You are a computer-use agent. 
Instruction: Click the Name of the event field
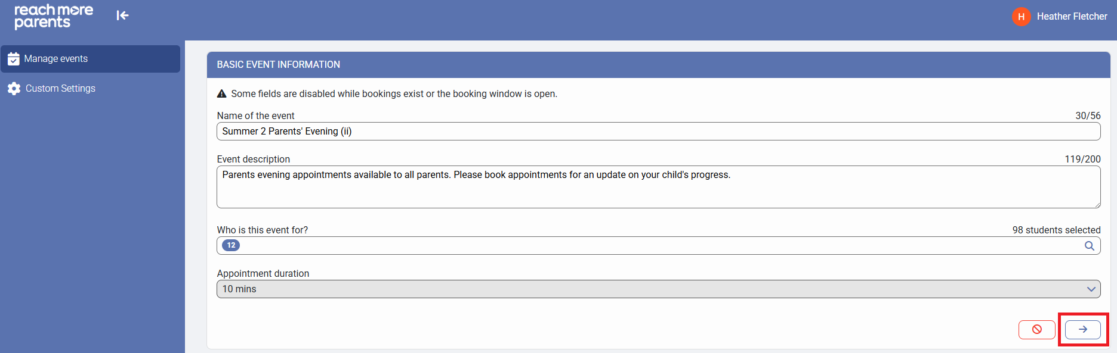[656, 132]
